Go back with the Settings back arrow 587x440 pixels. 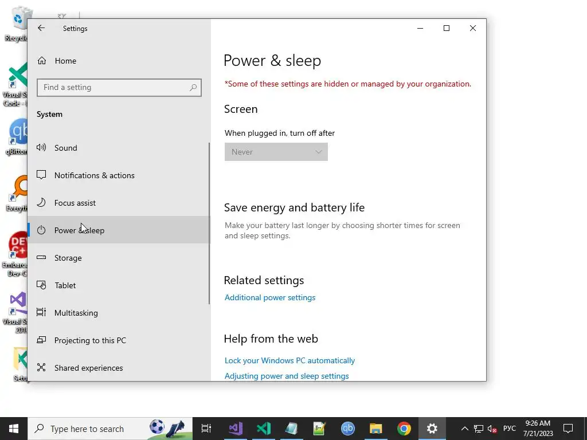41,28
